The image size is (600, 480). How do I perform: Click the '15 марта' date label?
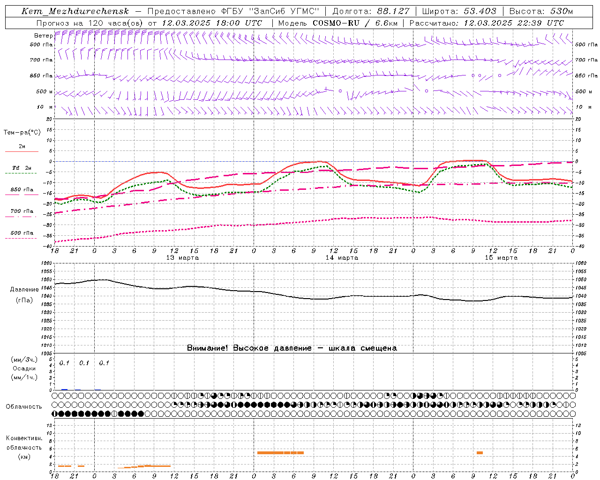(x=501, y=258)
